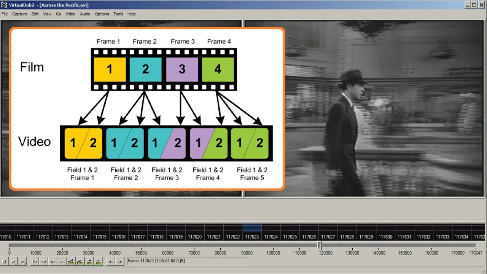This screenshot has height=274, width=487.
Task: Seek to the next scene change
Action: click(99, 261)
